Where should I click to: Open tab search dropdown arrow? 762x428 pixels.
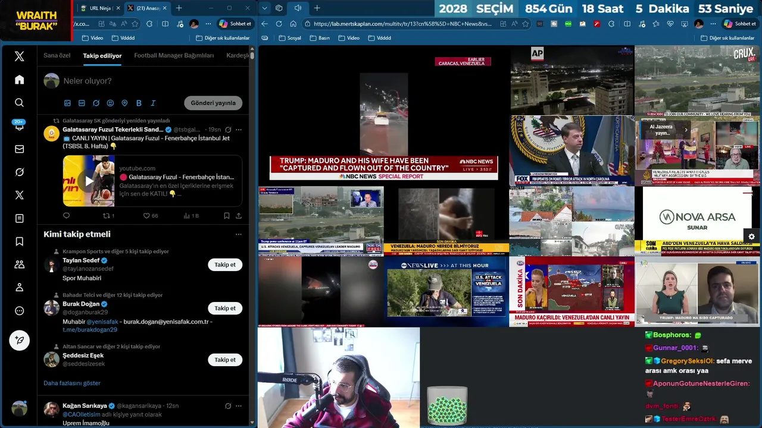[264, 8]
